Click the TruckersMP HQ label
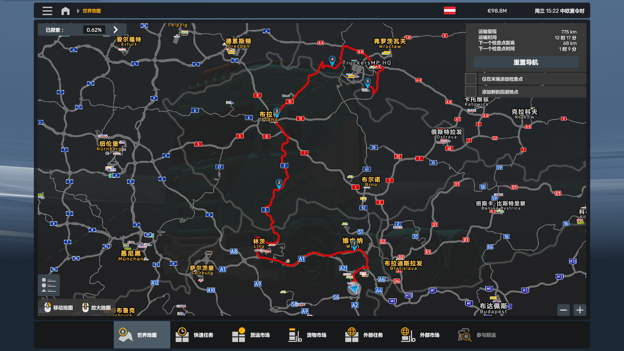624x351 pixels. [x=367, y=63]
